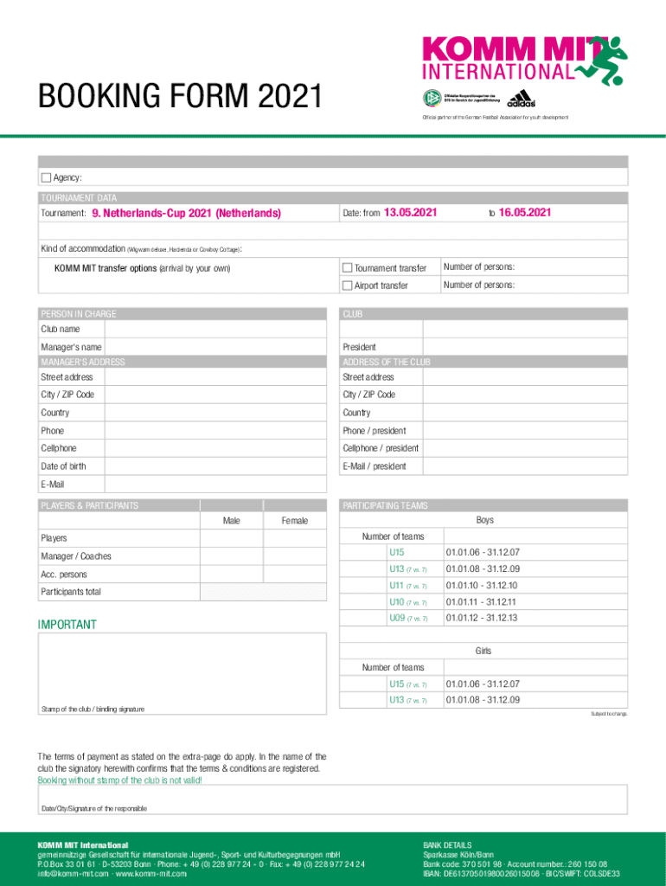Click the KOMM MIT International logo
Viewport: 666px width, 886px height.
[525, 61]
